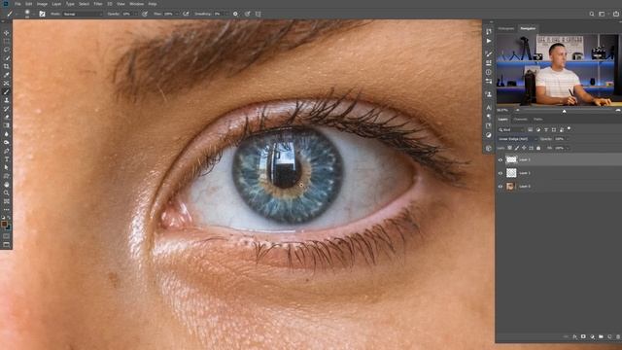Open the brush Mode dropdown
Screen dimensions: 622x350
(x=82, y=14)
